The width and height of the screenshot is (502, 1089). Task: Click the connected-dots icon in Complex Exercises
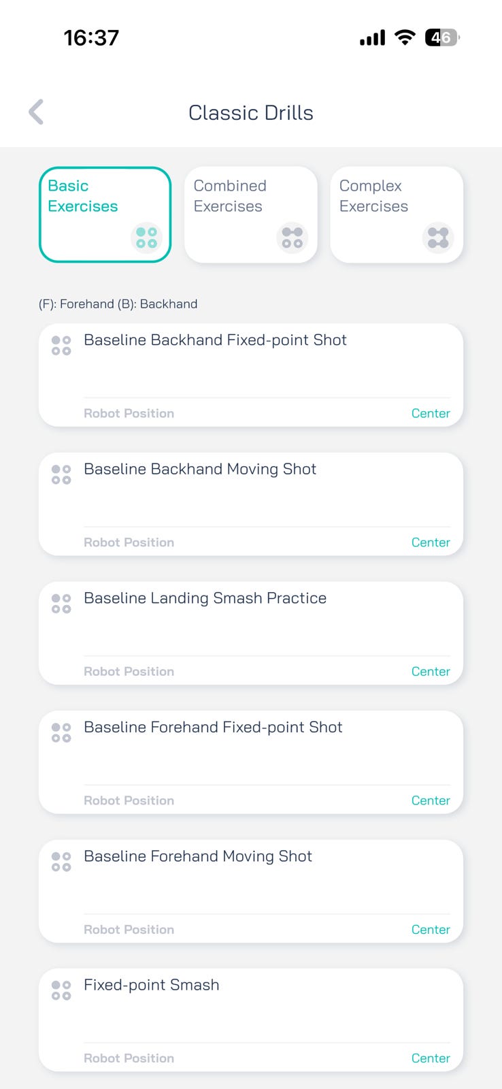pyautogui.click(x=438, y=238)
